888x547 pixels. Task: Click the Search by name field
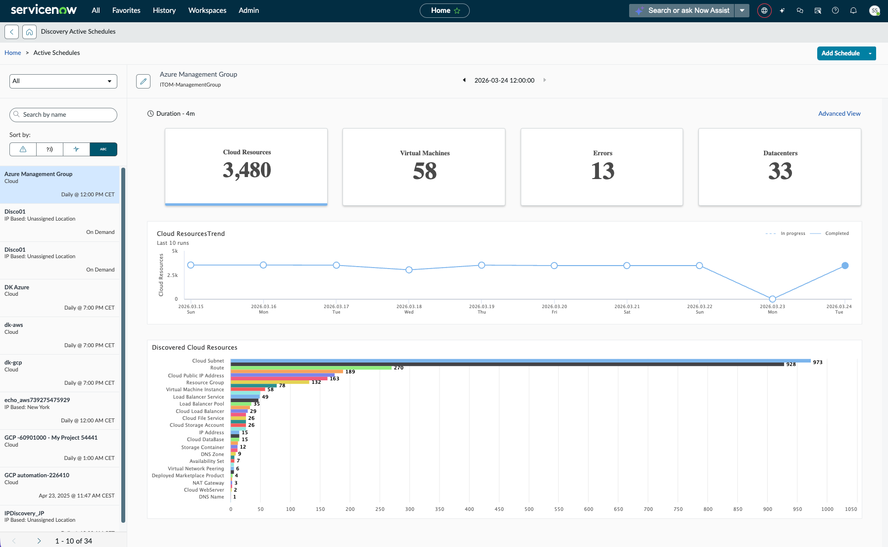[x=63, y=115]
